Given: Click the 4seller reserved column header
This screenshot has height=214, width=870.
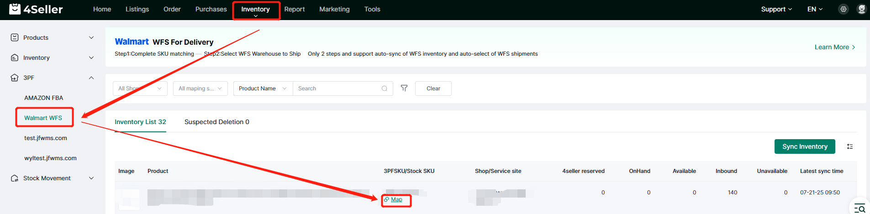Looking at the screenshot, I should [x=583, y=171].
